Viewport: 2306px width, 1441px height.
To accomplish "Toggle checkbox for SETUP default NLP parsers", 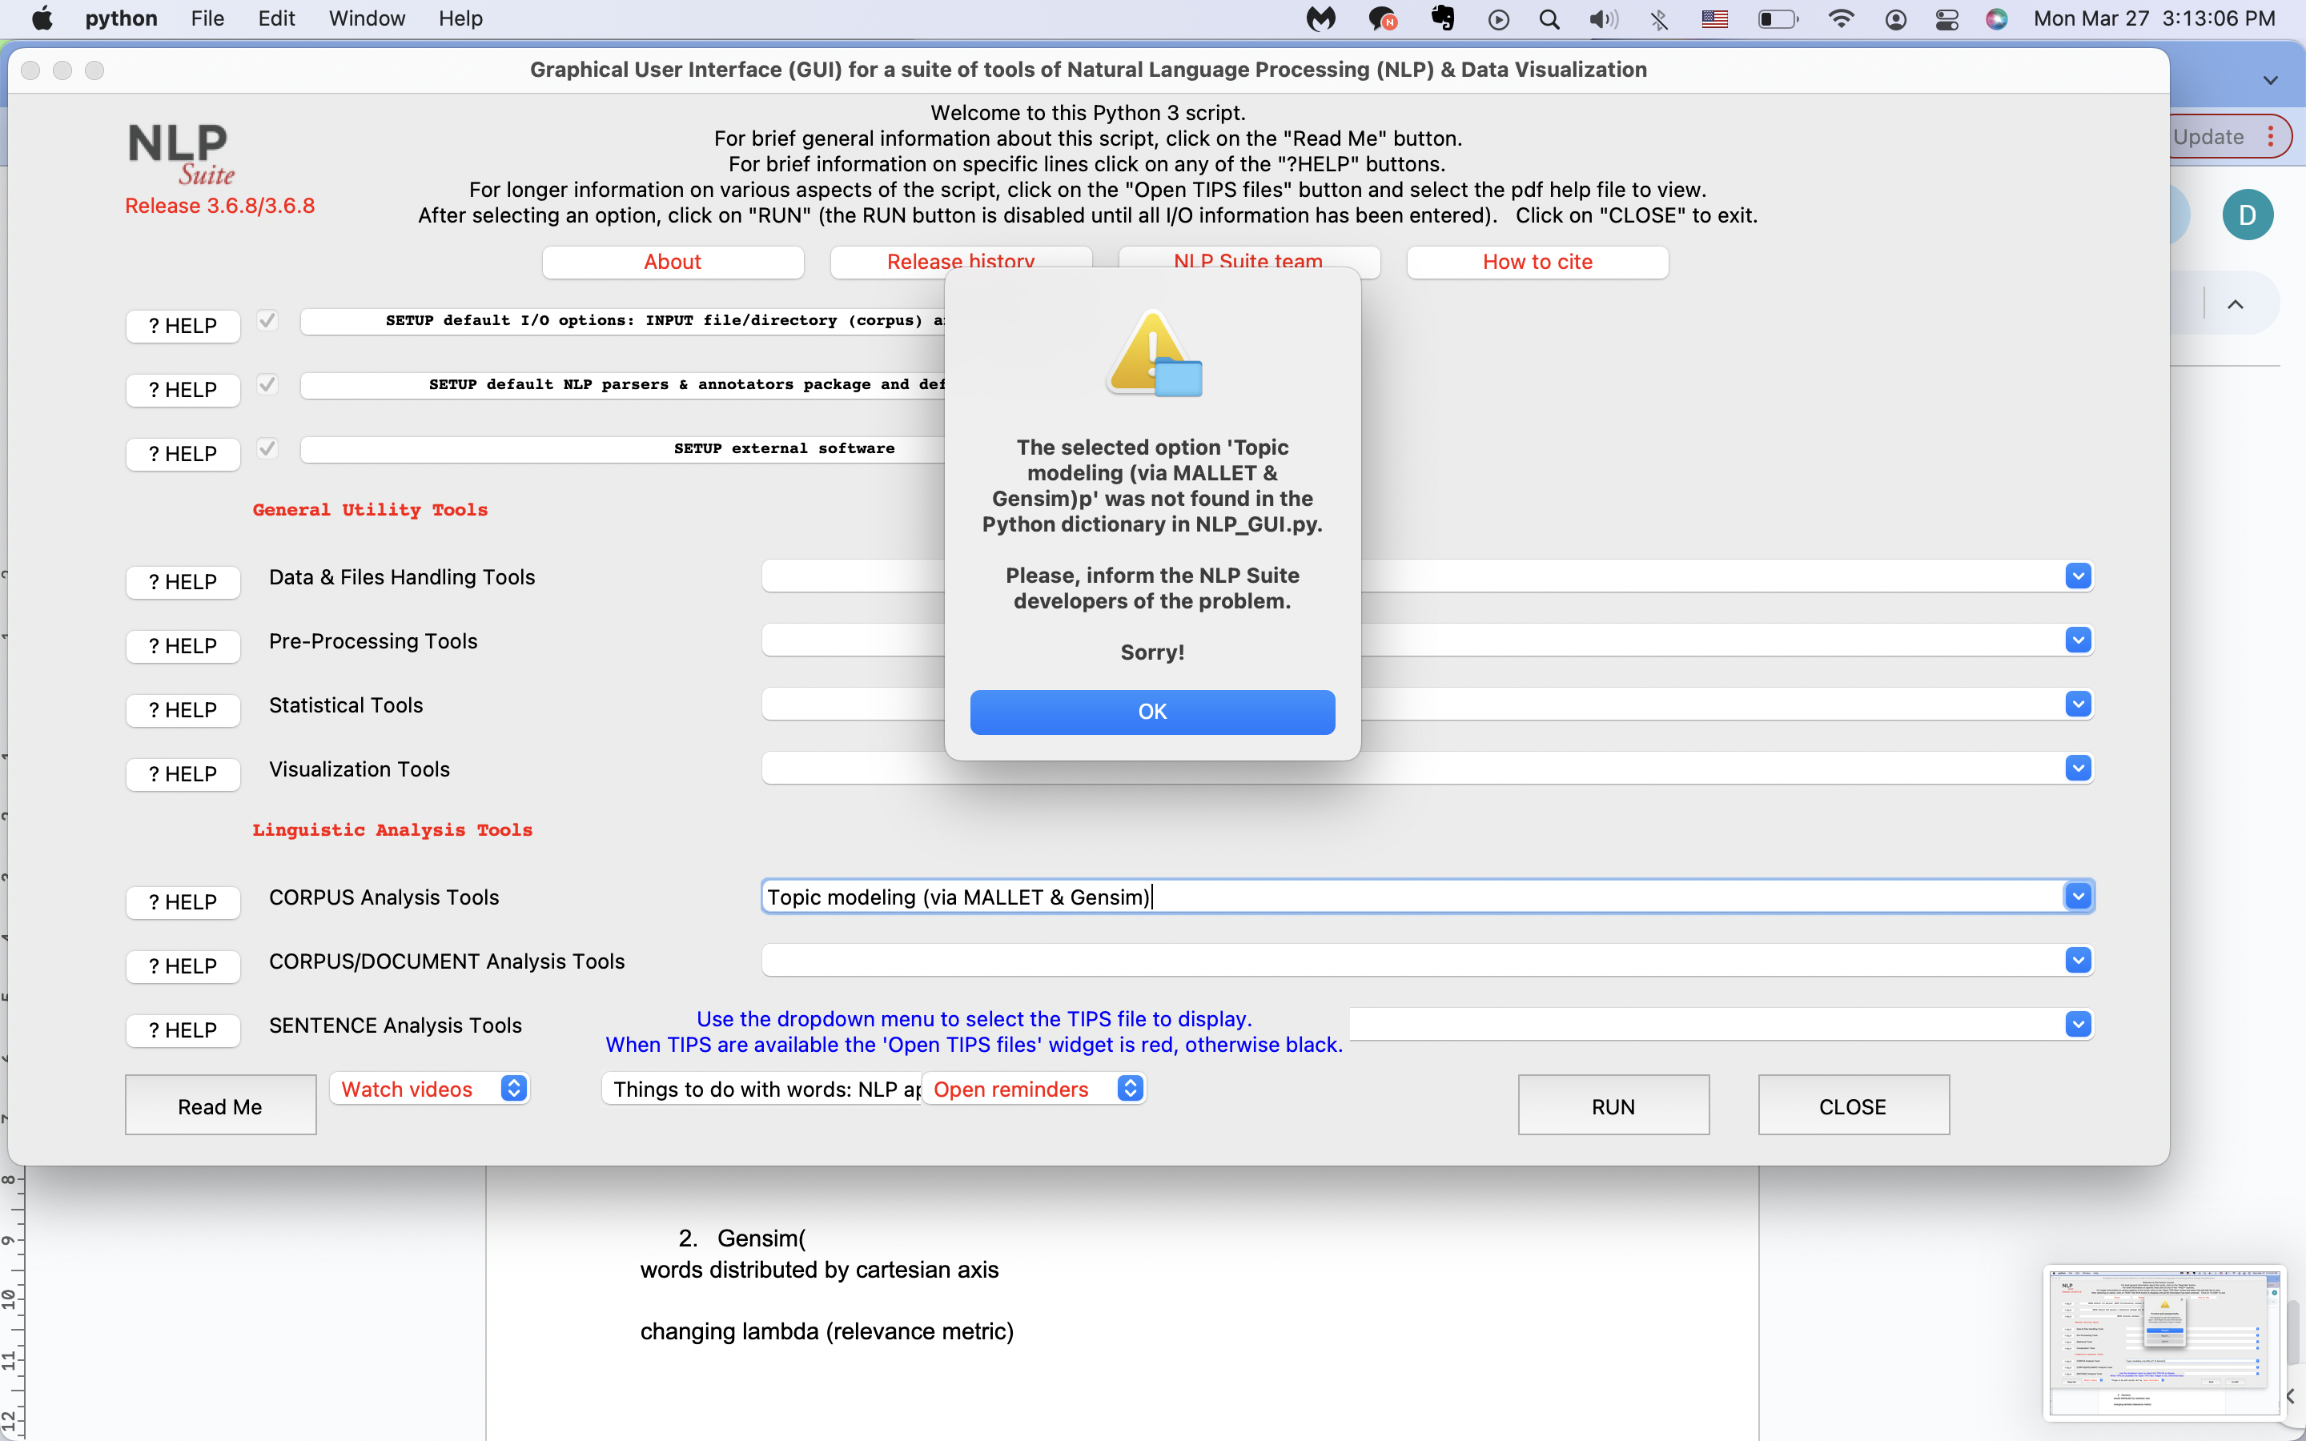I will (267, 384).
